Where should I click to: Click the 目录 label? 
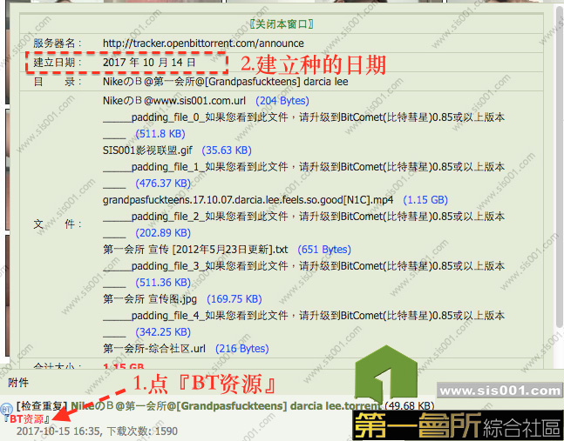click(57, 82)
